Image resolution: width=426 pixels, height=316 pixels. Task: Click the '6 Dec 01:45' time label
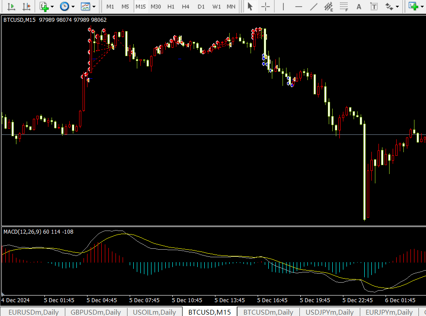(400, 300)
